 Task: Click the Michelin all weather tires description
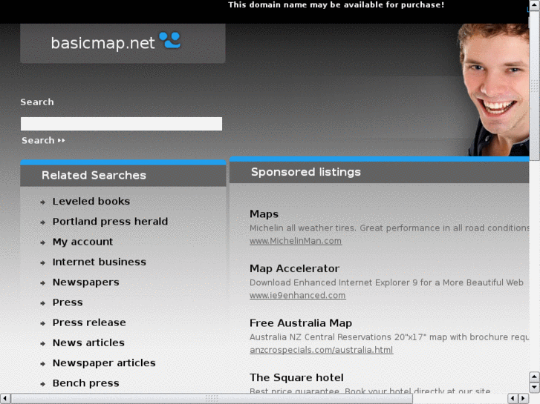tap(389, 228)
